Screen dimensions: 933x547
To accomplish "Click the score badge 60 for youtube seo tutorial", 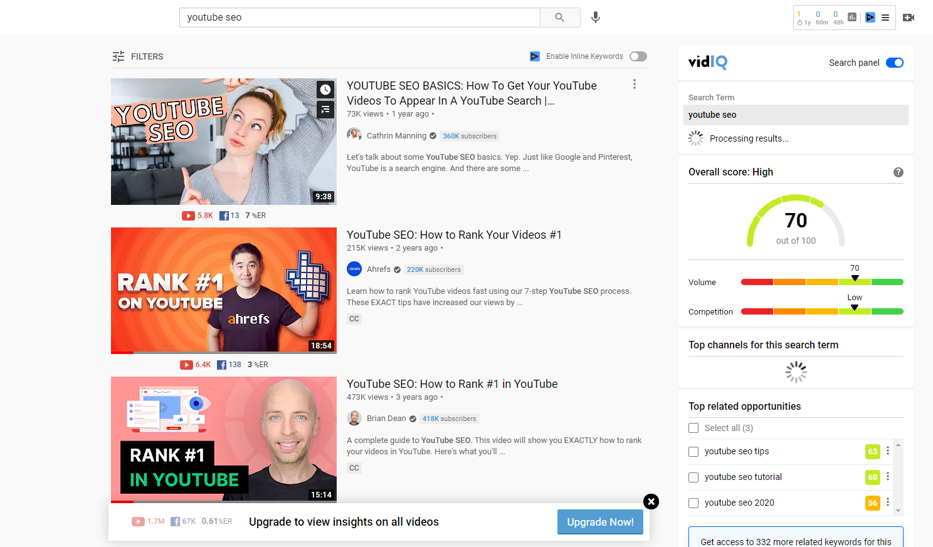I will (x=873, y=477).
